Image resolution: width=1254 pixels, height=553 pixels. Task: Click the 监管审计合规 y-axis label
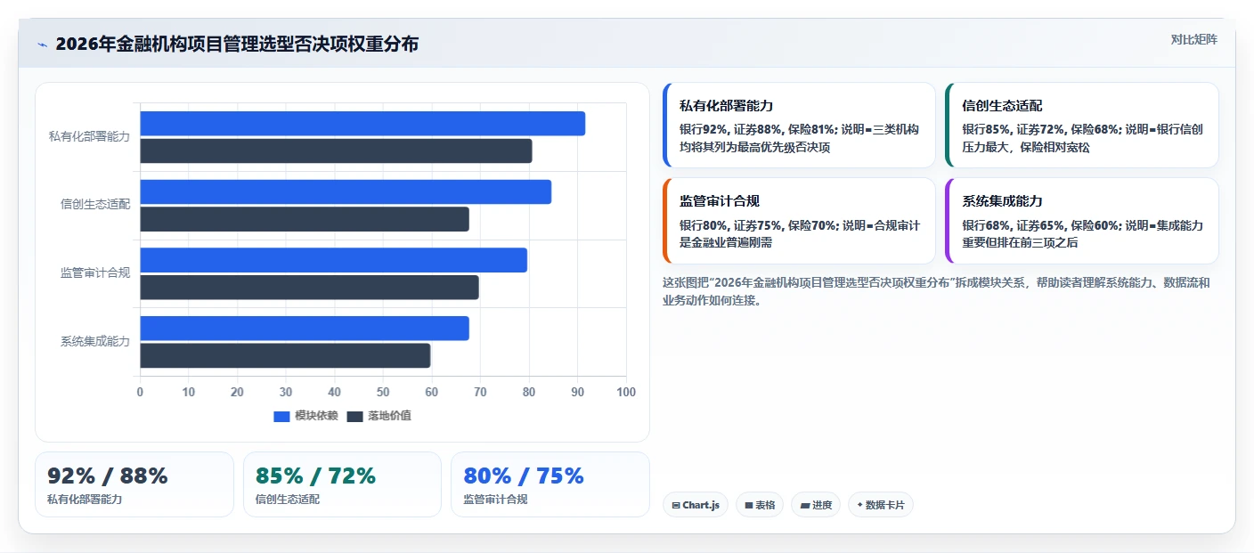(95, 273)
